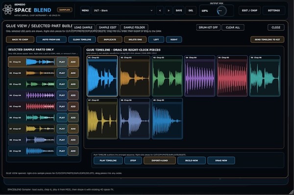Click the Space Blend atom logo icon
The width and height of the screenshot is (294, 195).
[8, 10]
